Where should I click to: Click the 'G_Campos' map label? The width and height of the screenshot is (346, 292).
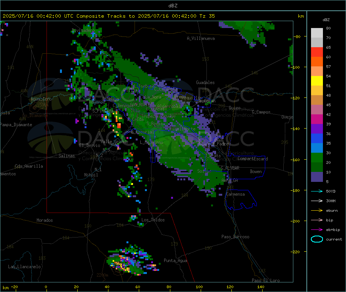click(261, 112)
